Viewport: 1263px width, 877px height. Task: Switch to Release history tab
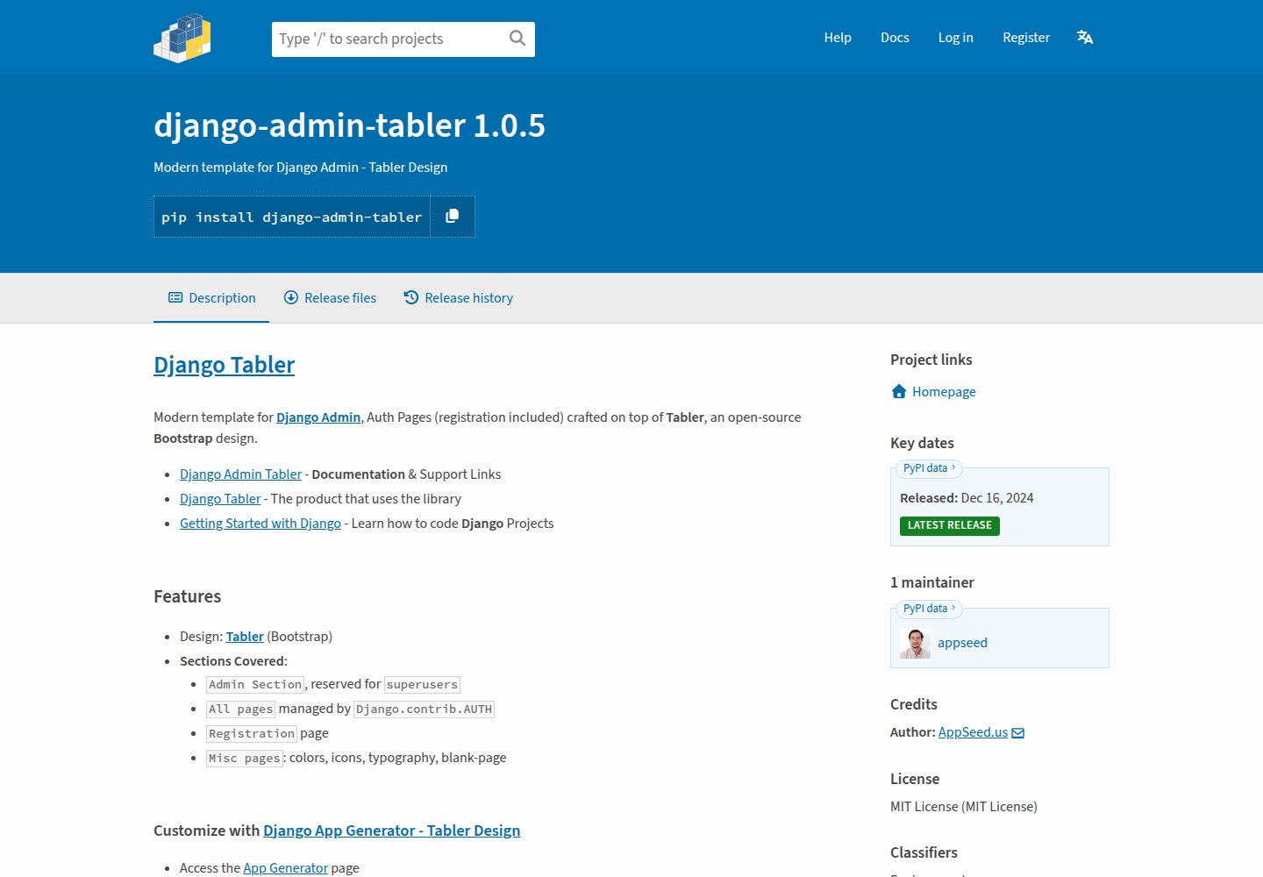coord(458,298)
